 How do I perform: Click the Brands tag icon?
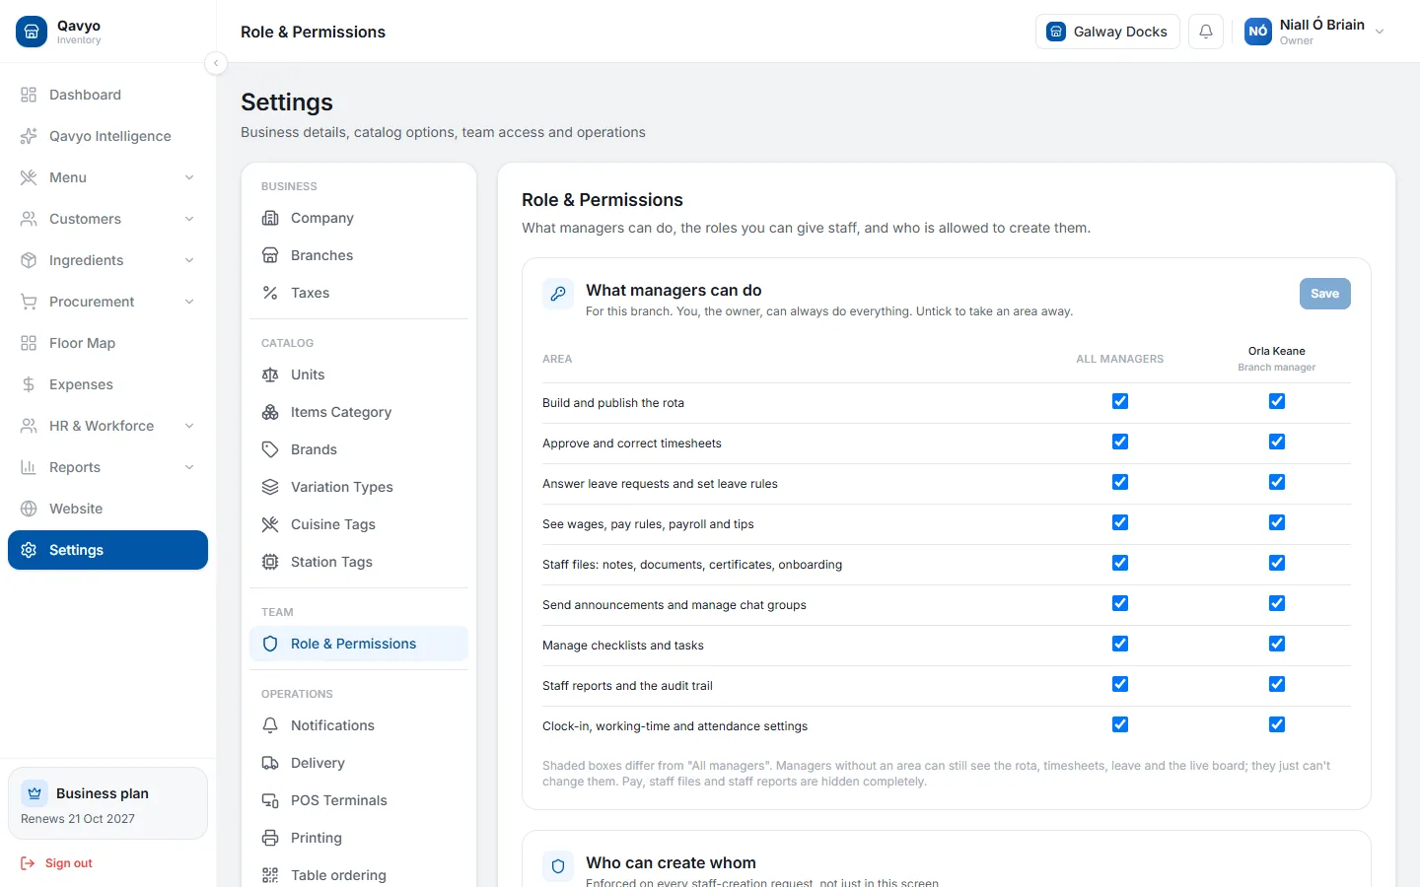270,449
